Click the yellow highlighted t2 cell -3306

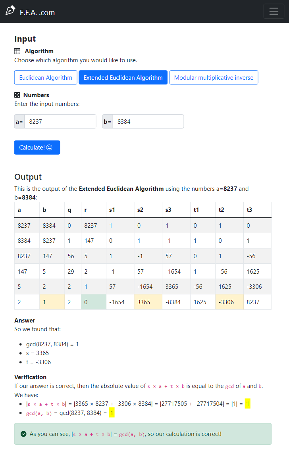coord(229,302)
